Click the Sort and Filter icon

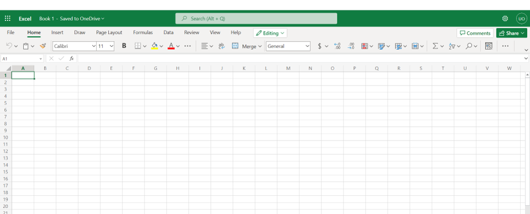coord(452,46)
